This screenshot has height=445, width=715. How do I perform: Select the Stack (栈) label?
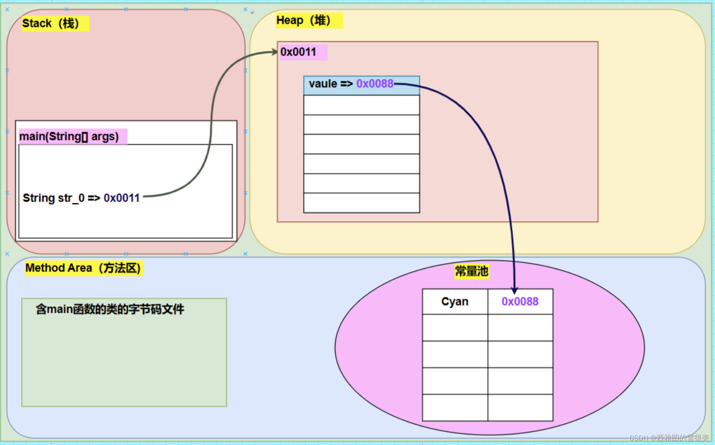55,23
